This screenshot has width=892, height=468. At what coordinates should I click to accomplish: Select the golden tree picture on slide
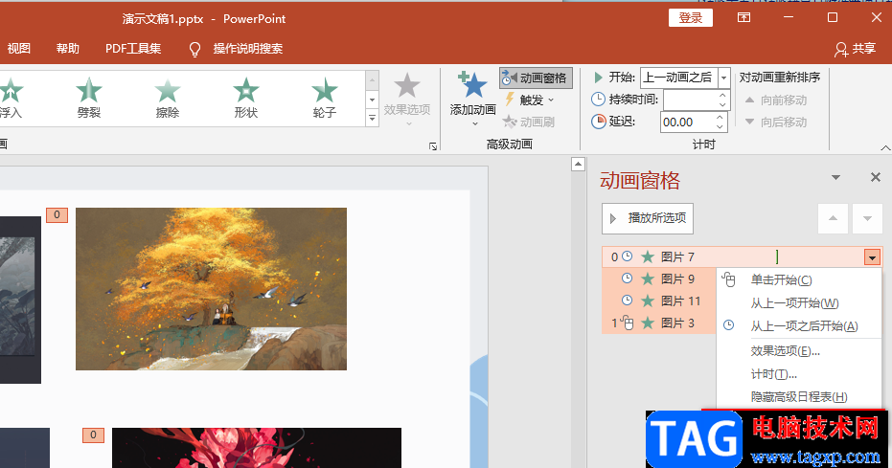point(211,288)
